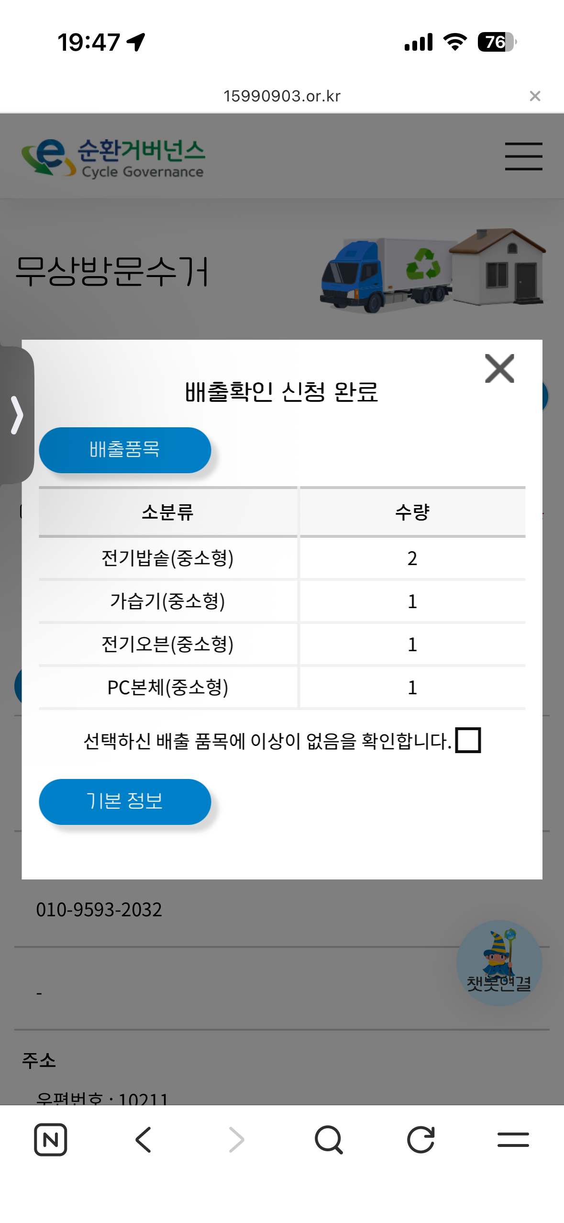Go back with the browser back arrow
The image size is (564, 1223).
click(143, 1139)
